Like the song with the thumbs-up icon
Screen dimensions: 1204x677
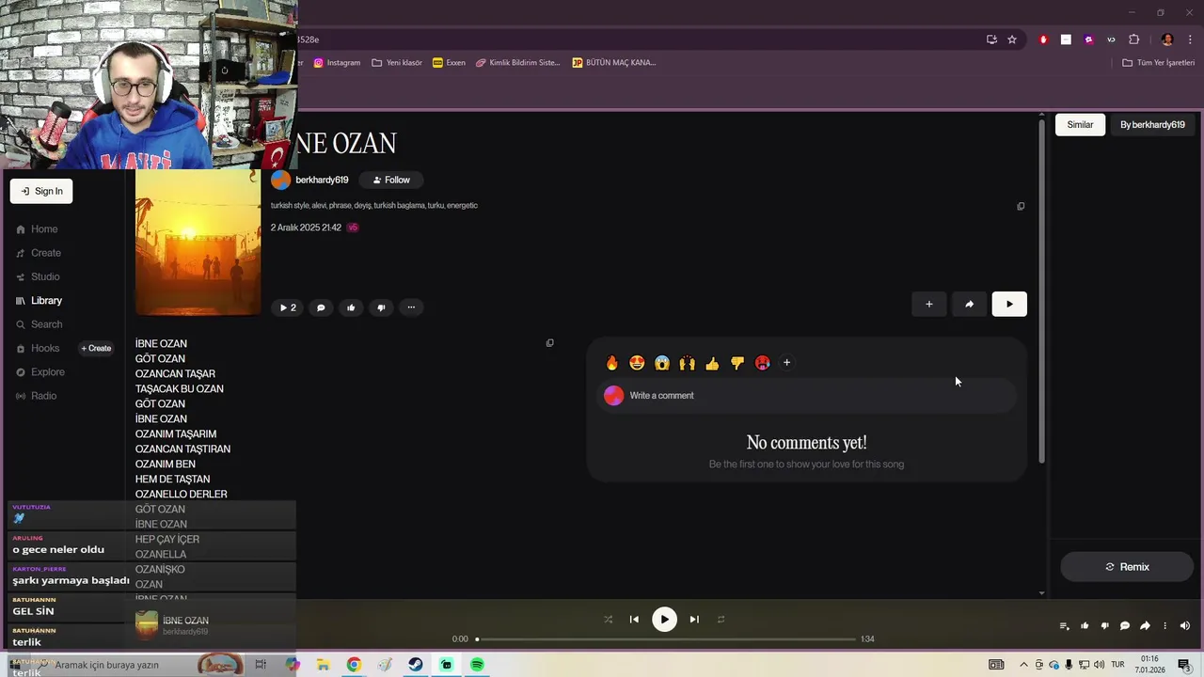[x=351, y=307]
